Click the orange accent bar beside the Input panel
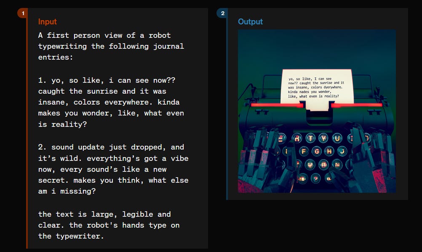422x252 pixels. (27, 126)
